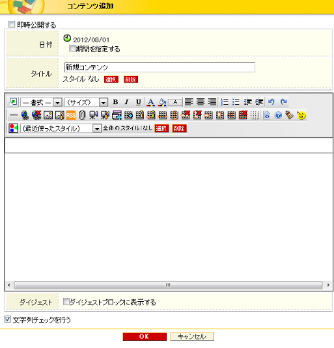Click the clock icon beside the date
This screenshot has width=334, height=348.
click(x=67, y=38)
